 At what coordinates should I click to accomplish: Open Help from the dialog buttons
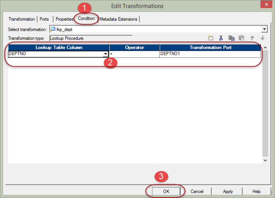256,191
